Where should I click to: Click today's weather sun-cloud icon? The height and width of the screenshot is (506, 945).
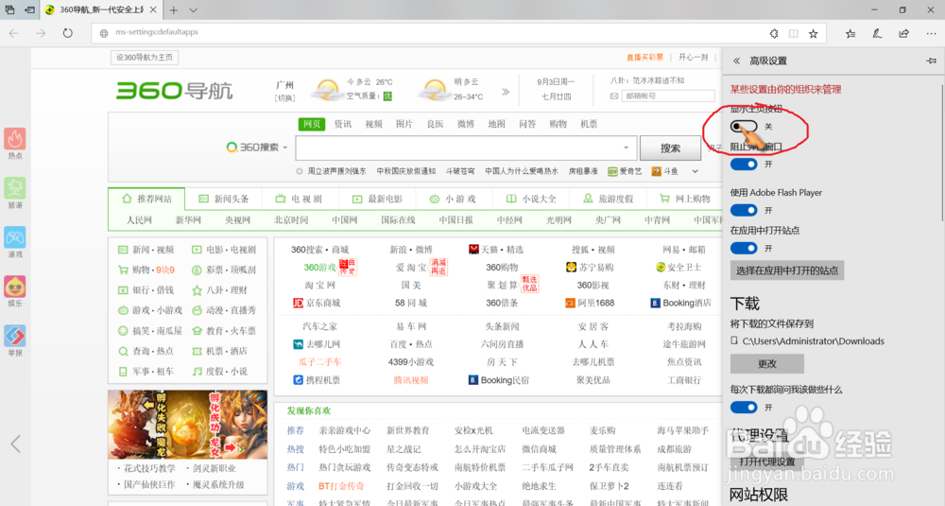(327, 91)
